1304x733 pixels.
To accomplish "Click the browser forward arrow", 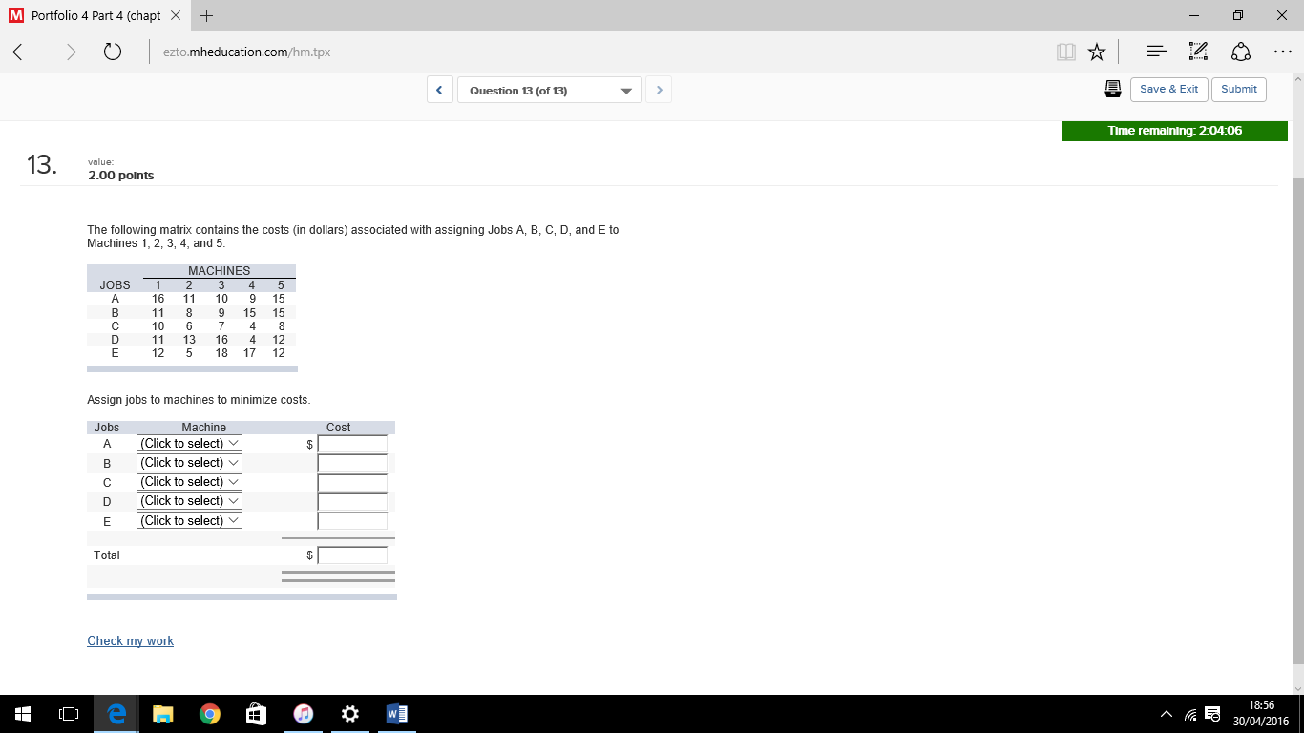I will click(x=69, y=52).
